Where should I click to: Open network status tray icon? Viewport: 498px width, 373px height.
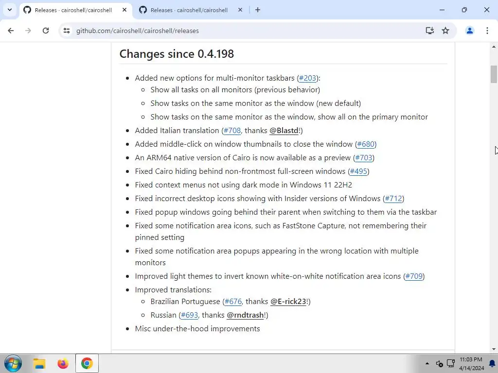(451, 363)
